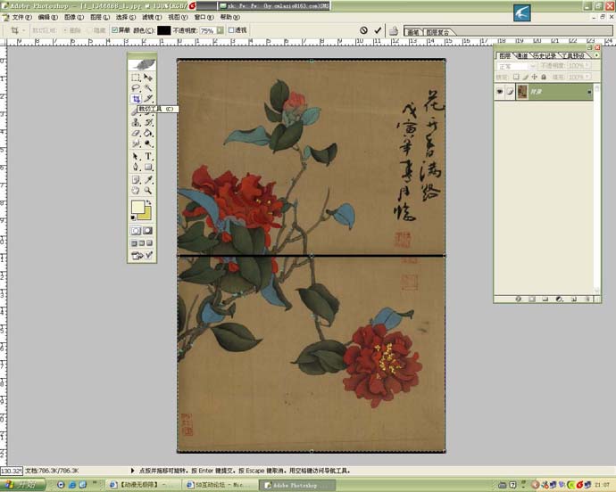The width and height of the screenshot is (616, 492).
Task: Open the Layer (图层) menu
Action: click(x=100, y=17)
